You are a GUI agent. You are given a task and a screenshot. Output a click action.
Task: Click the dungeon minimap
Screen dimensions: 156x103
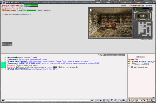click(x=143, y=30)
